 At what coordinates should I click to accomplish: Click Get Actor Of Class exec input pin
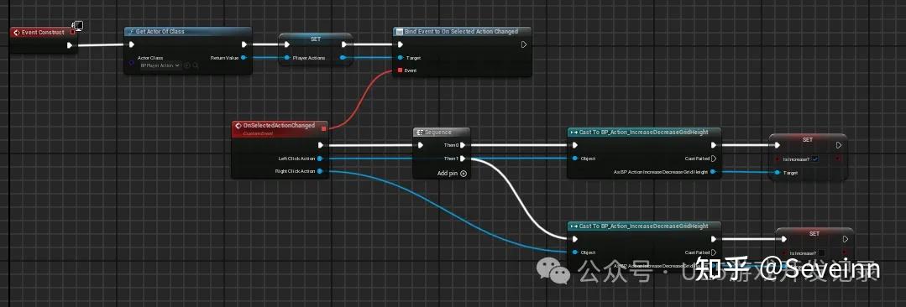[x=132, y=44]
